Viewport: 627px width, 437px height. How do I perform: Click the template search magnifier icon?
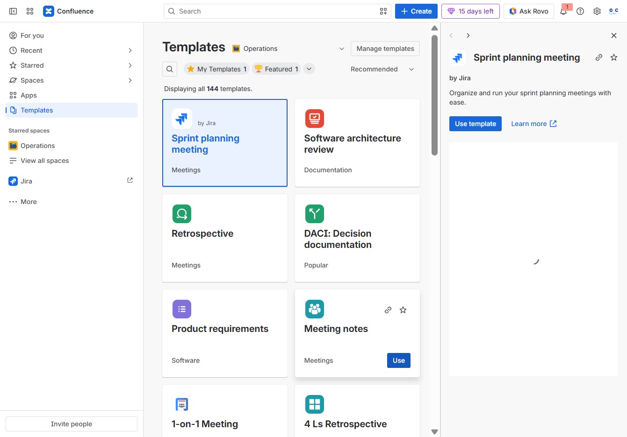170,69
